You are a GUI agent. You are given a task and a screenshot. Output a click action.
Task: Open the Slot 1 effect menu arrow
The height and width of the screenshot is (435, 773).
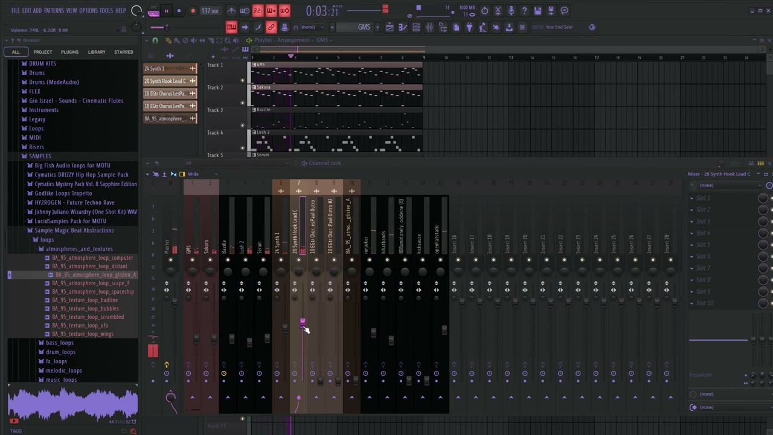(x=692, y=198)
